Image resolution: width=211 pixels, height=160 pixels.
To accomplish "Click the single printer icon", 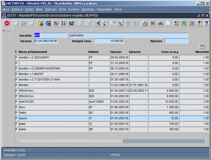I will [x=80, y=23].
